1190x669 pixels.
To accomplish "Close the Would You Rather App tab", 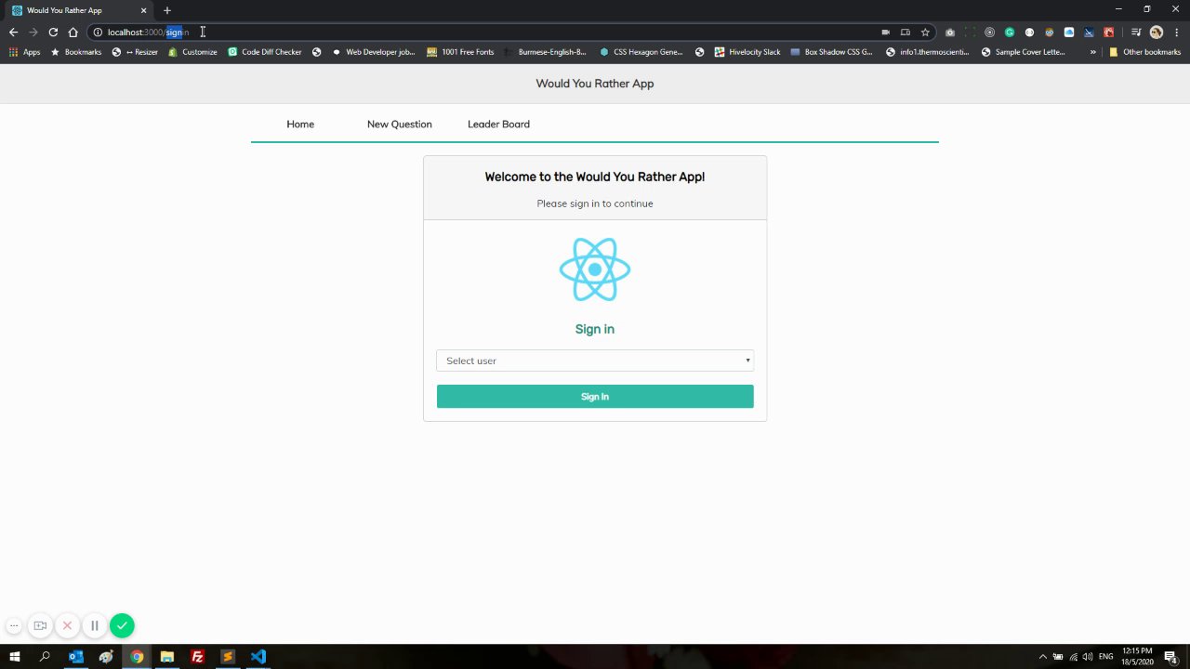I will pyautogui.click(x=143, y=10).
